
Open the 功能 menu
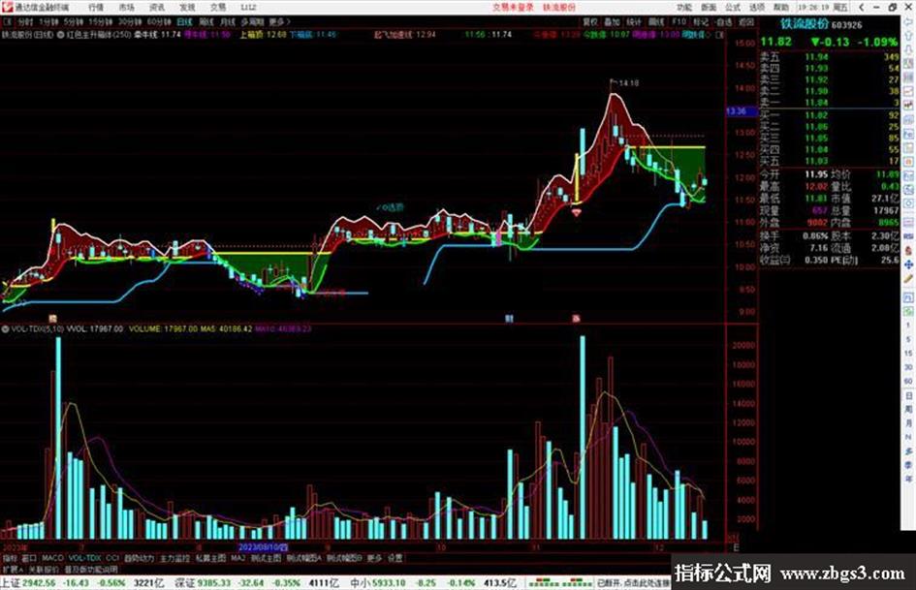click(684, 8)
